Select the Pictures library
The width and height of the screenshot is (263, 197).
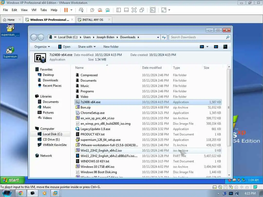click(x=48, y=113)
